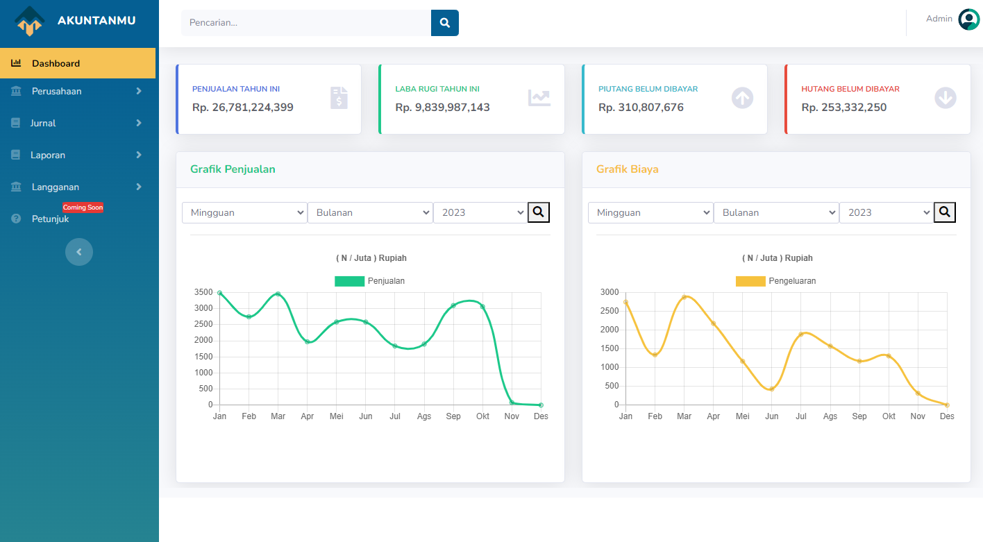Image resolution: width=983 pixels, height=542 pixels.
Task: Click the Akuntanmu logo icon
Action: pyautogui.click(x=30, y=21)
